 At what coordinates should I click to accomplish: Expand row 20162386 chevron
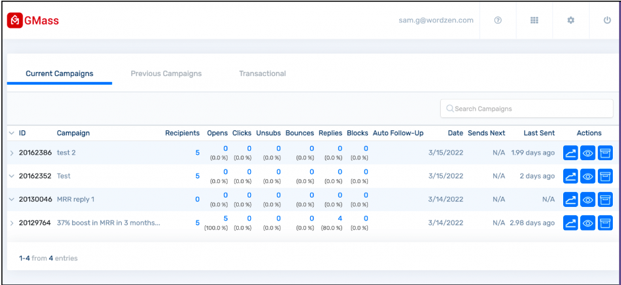click(x=12, y=153)
